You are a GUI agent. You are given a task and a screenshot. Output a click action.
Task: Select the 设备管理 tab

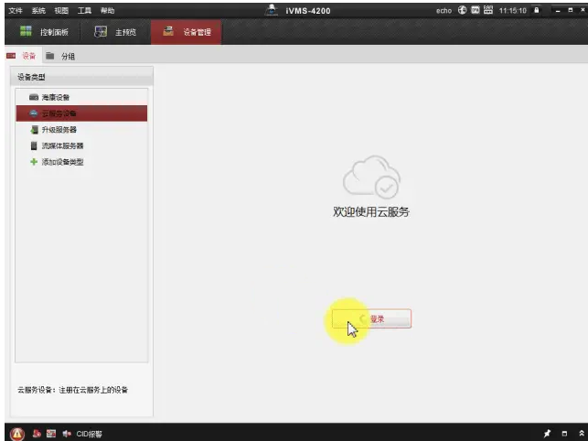pos(187,33)
